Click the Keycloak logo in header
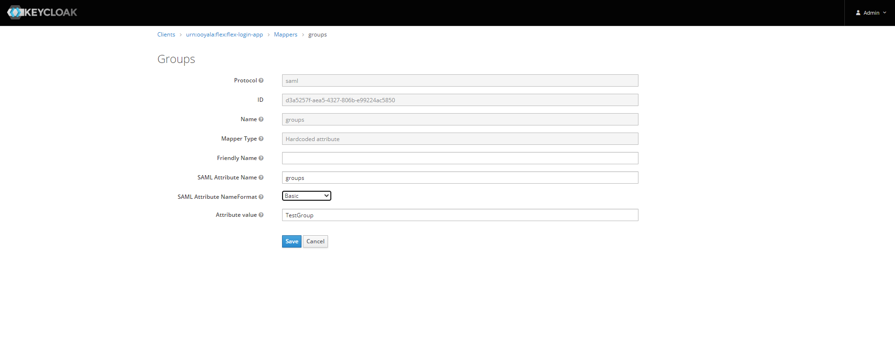This screenshot has width=895, height=338. pos(42,12)
